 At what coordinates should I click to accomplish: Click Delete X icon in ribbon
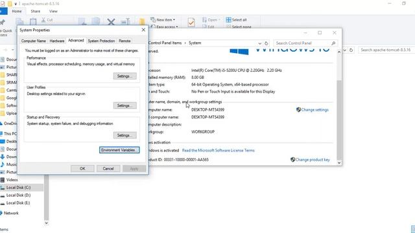click(x=111, y=22)
